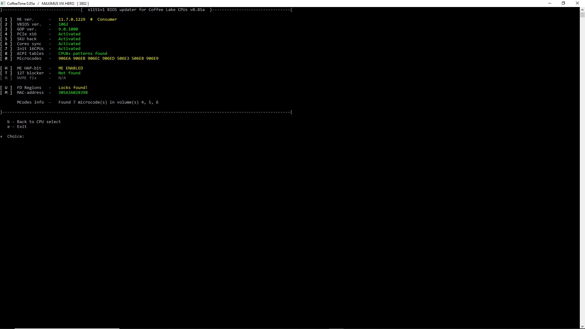
Task: Select option 1 ME ver. entry
Action: [x=25, y=19]
